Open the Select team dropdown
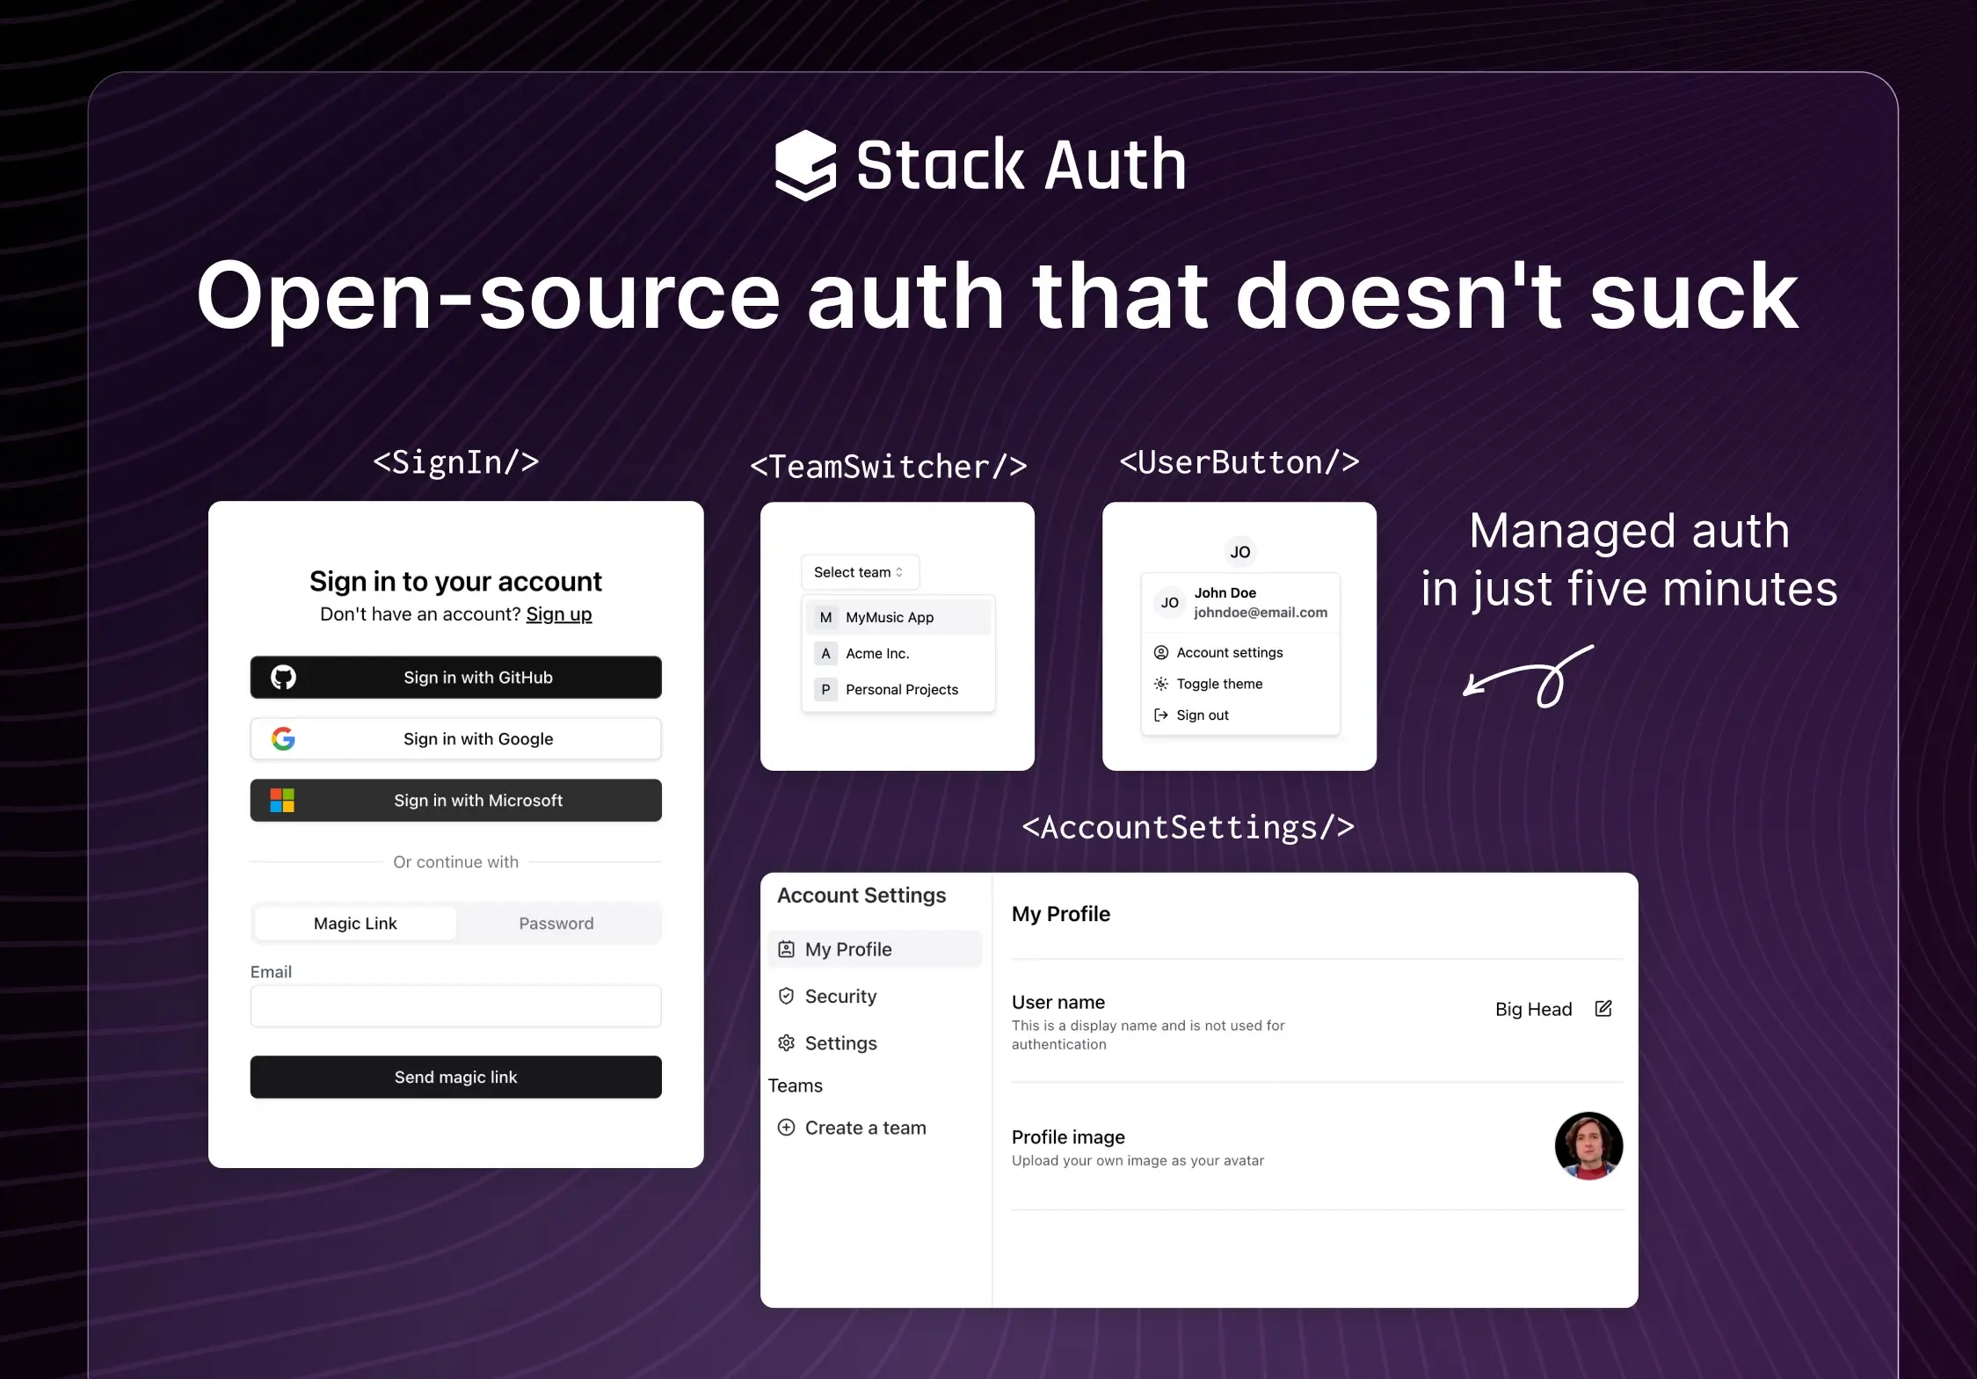The image size is (1977, 1379). (859, 572)
